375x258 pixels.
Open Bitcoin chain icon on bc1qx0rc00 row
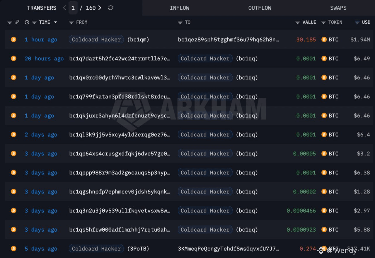(x=13, y=77)
